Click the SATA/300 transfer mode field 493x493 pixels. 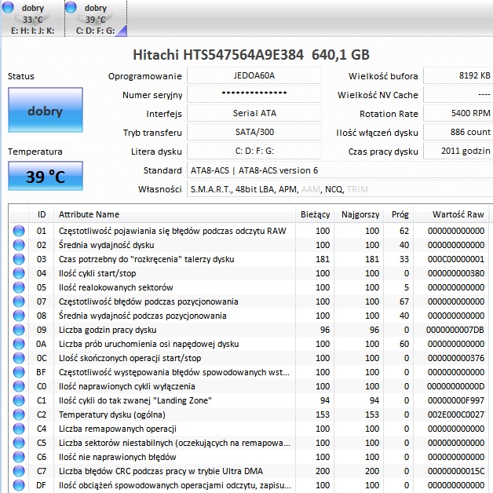pyautogui.click(x=254, y=132)
